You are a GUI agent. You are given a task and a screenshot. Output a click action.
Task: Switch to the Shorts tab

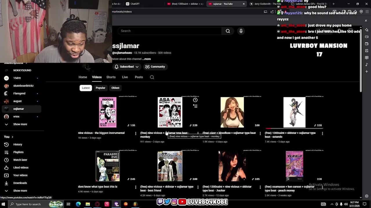[111, 77]
